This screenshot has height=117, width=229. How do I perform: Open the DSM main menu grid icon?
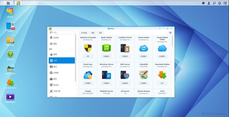click(8, 3)
